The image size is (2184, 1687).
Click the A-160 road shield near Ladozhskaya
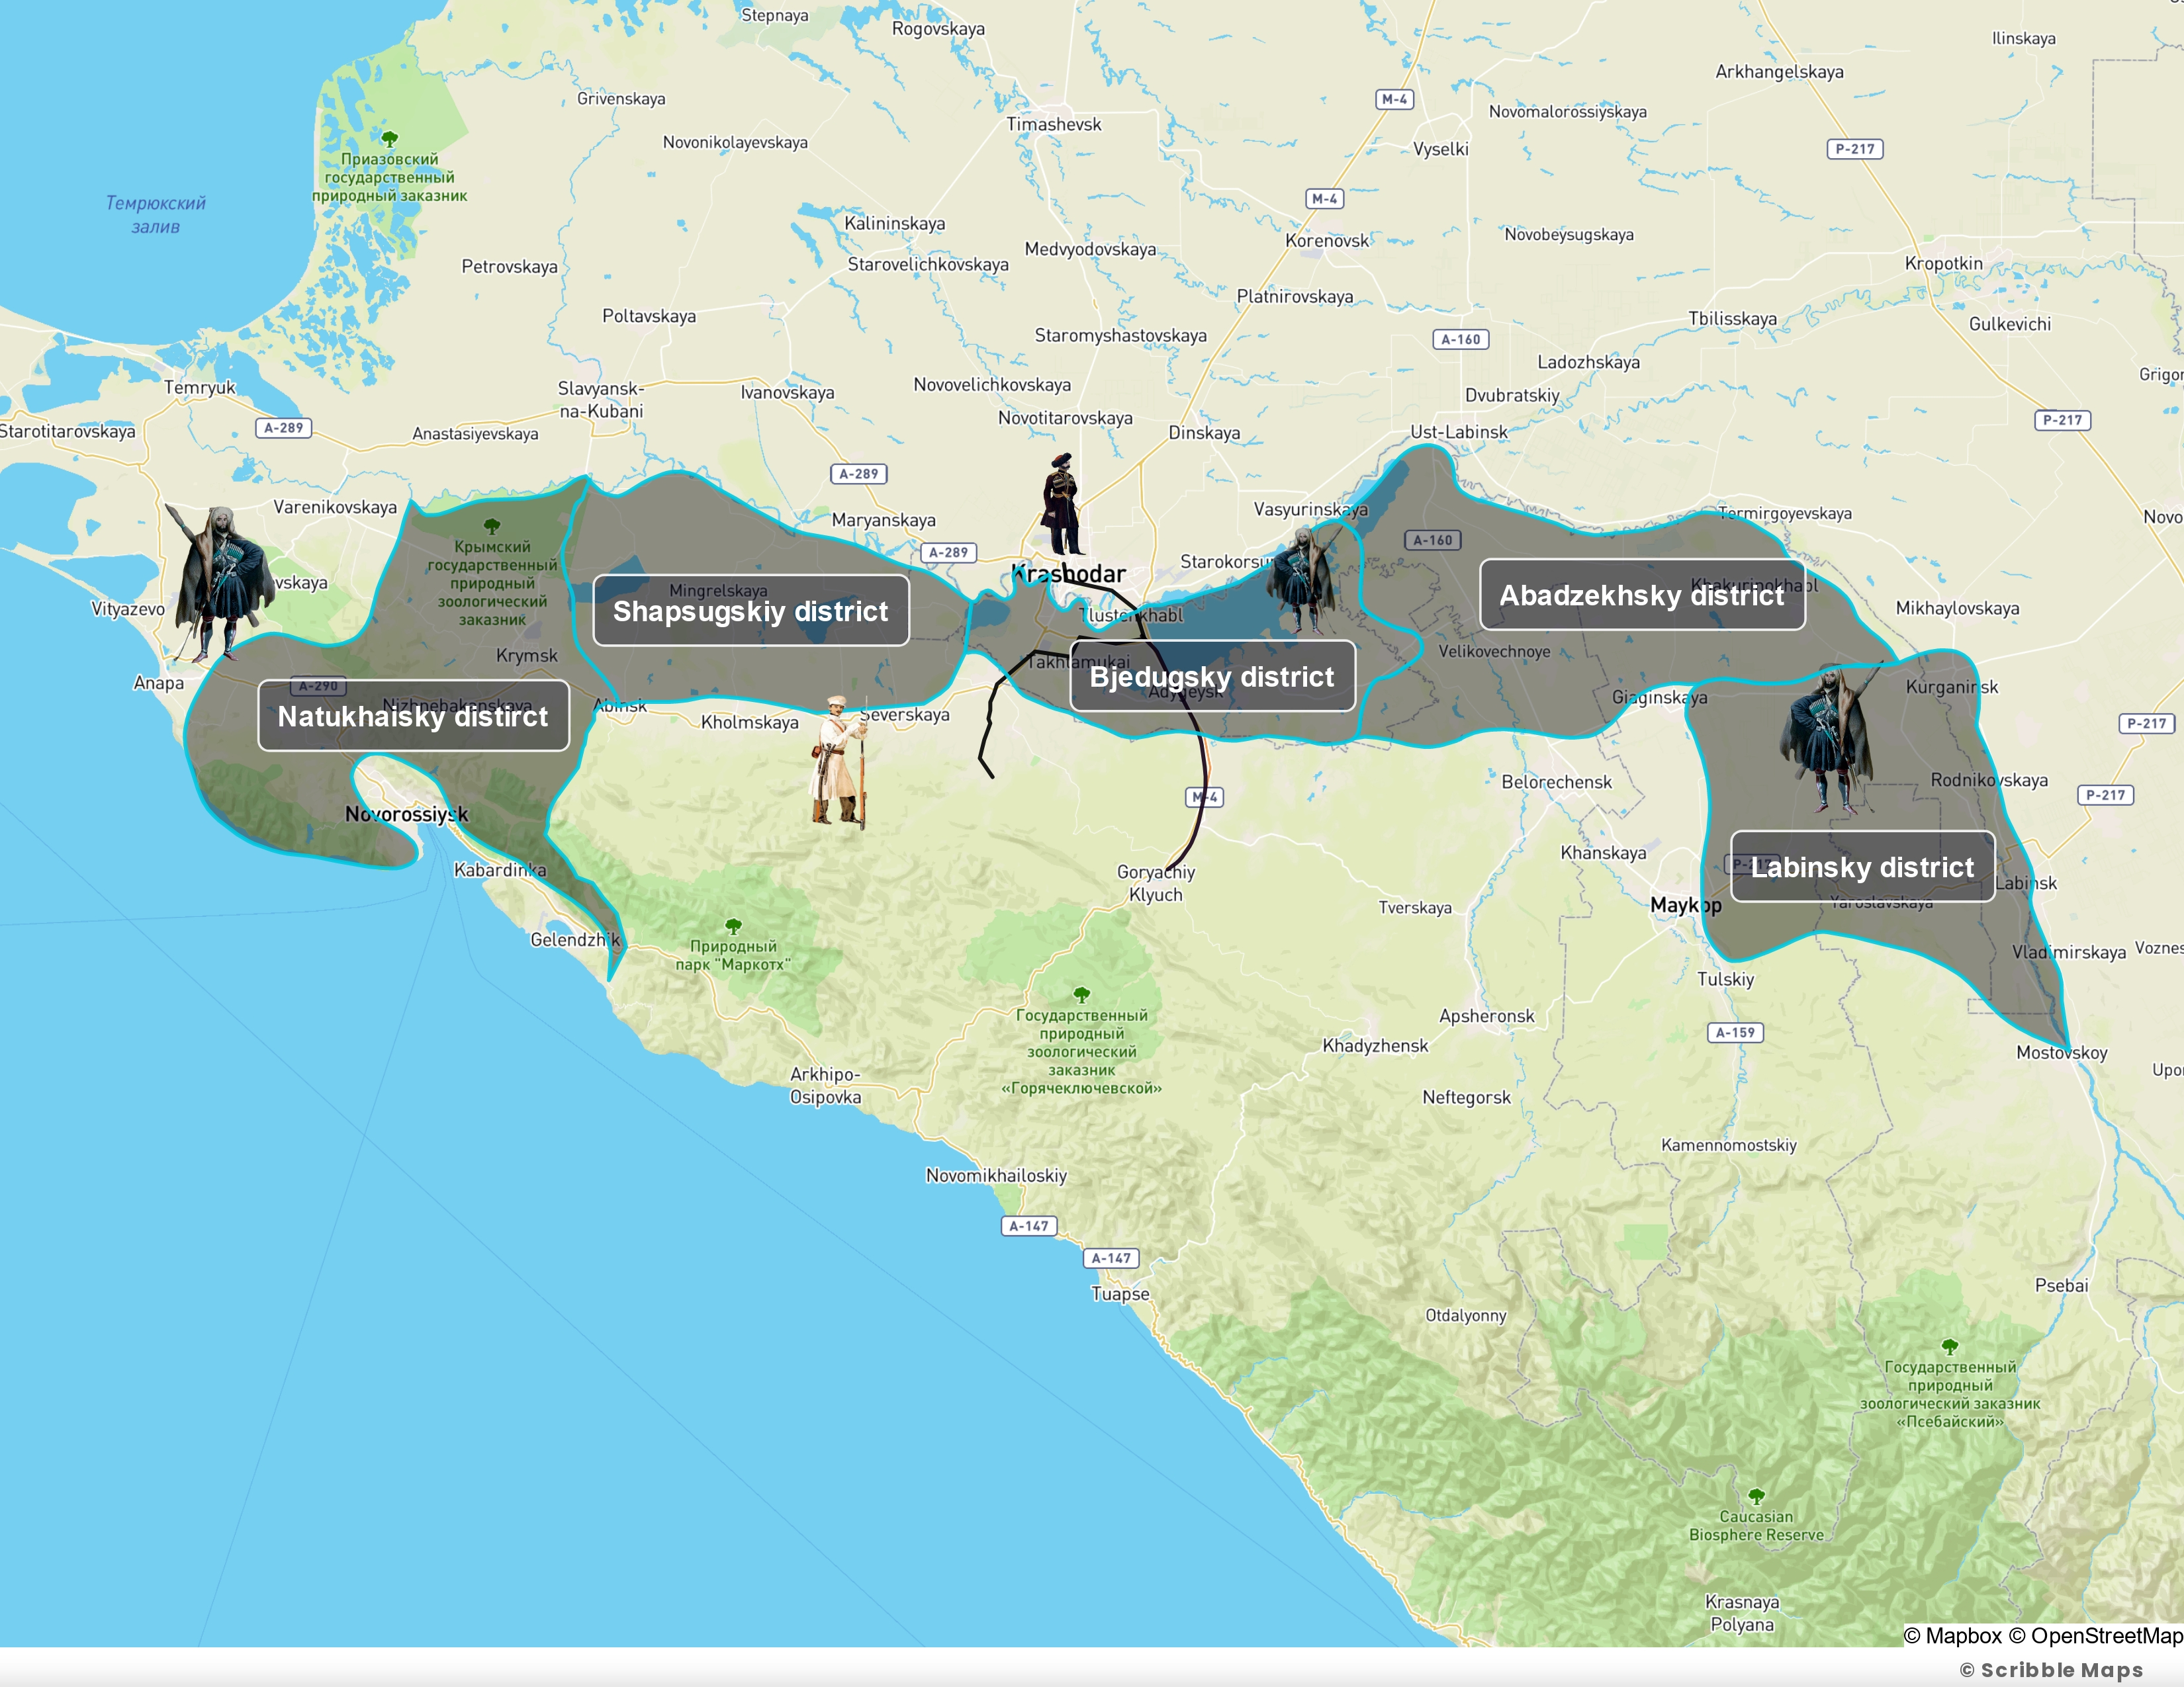[1461, 339]
